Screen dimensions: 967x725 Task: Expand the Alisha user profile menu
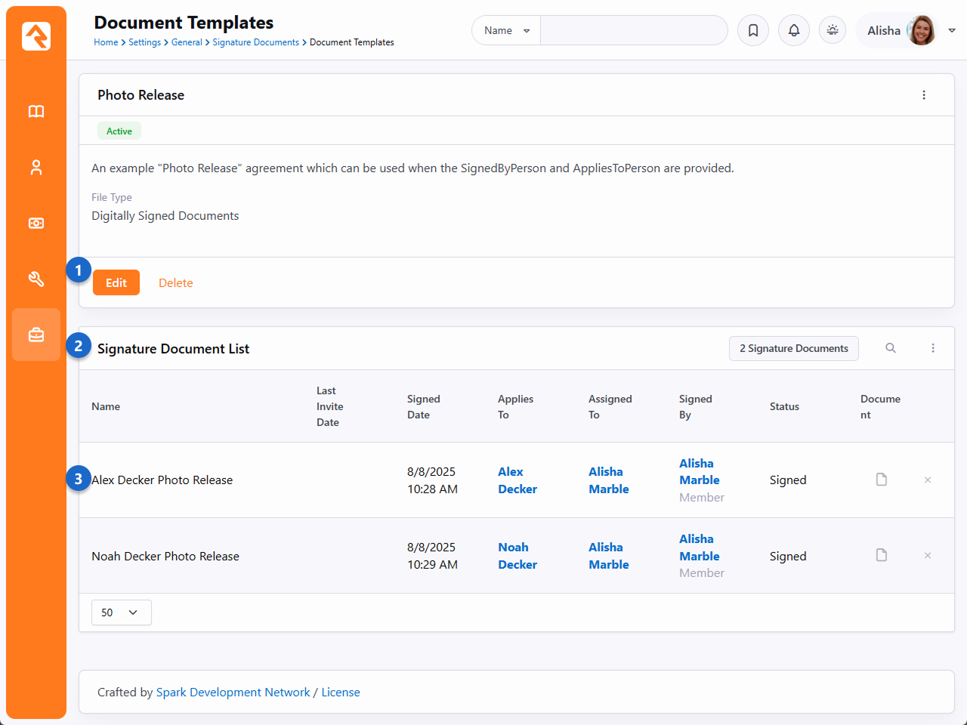952,30
